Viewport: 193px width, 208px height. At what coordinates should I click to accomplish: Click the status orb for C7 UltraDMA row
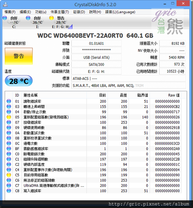click(9, 186)
